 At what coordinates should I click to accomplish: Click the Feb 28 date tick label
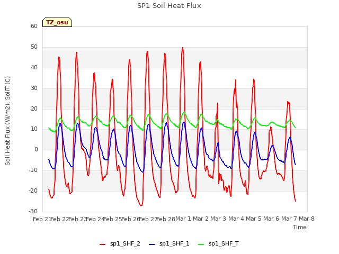tap(165, 219)
